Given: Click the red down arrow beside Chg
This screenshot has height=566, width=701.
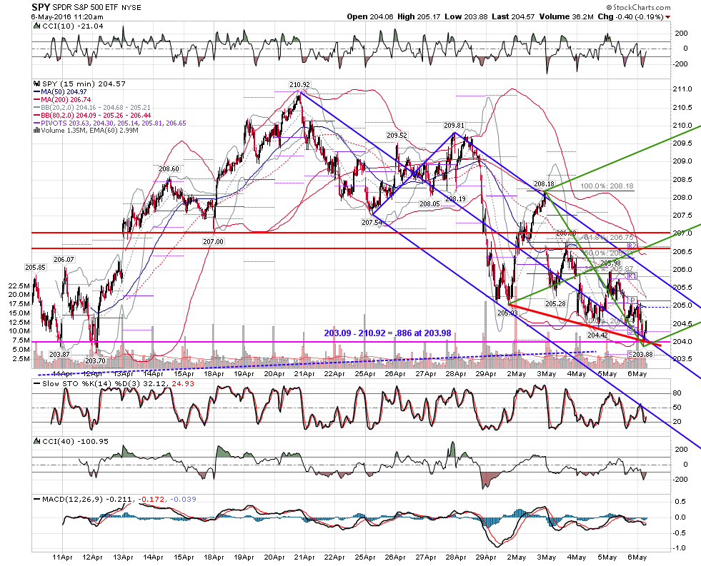Looking at the screenshot, I should pyautogui.click(x=668, y=17).
